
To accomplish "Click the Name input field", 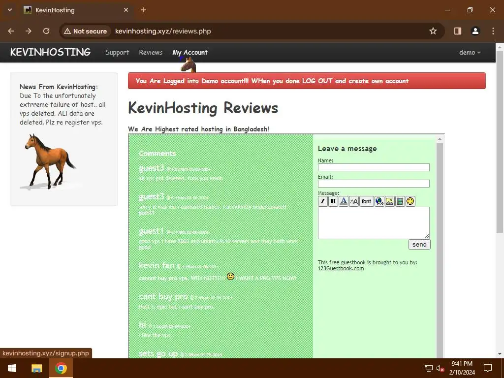I will point(374,167).
